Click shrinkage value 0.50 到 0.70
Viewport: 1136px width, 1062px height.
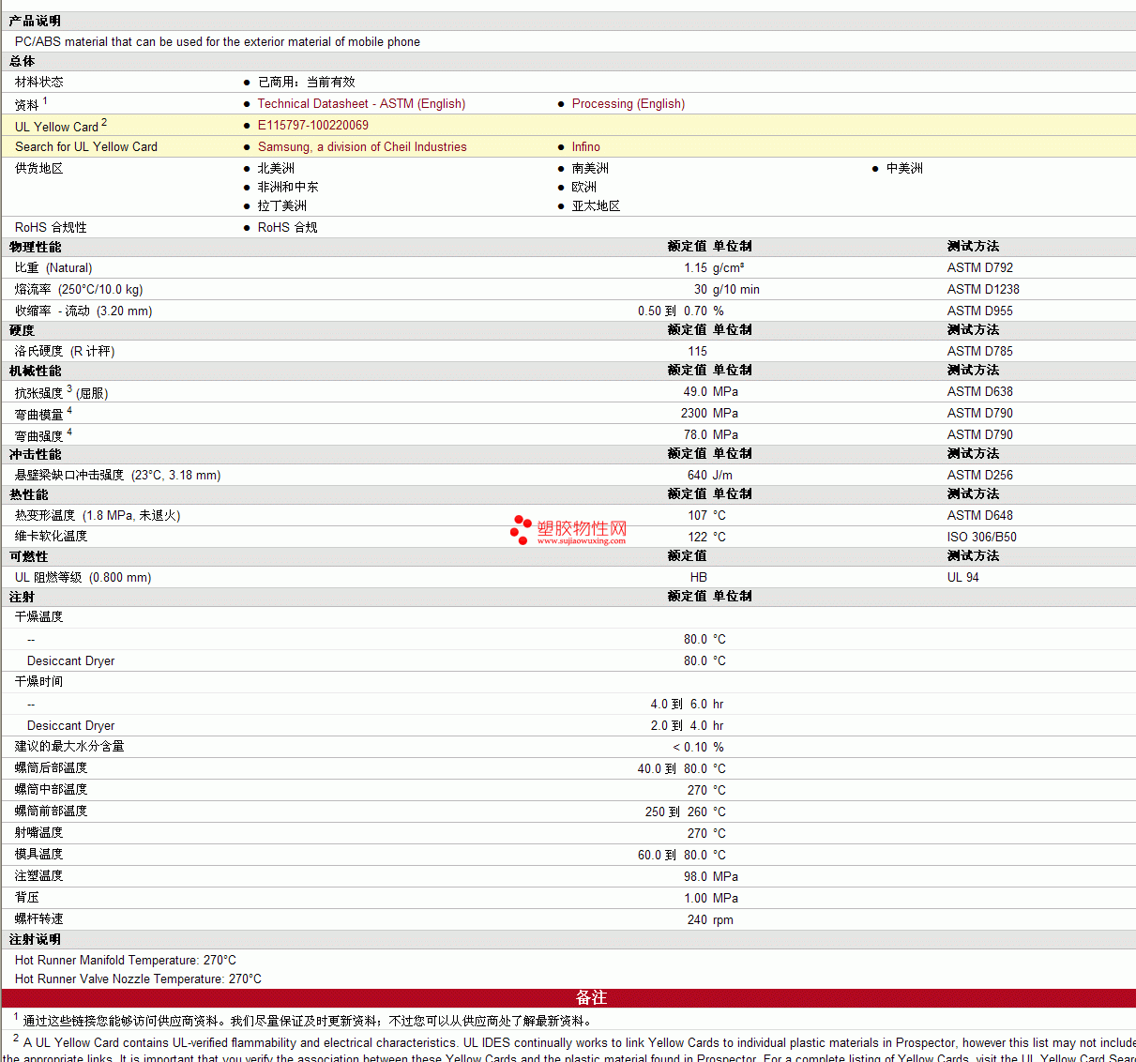tap(673, 311)
